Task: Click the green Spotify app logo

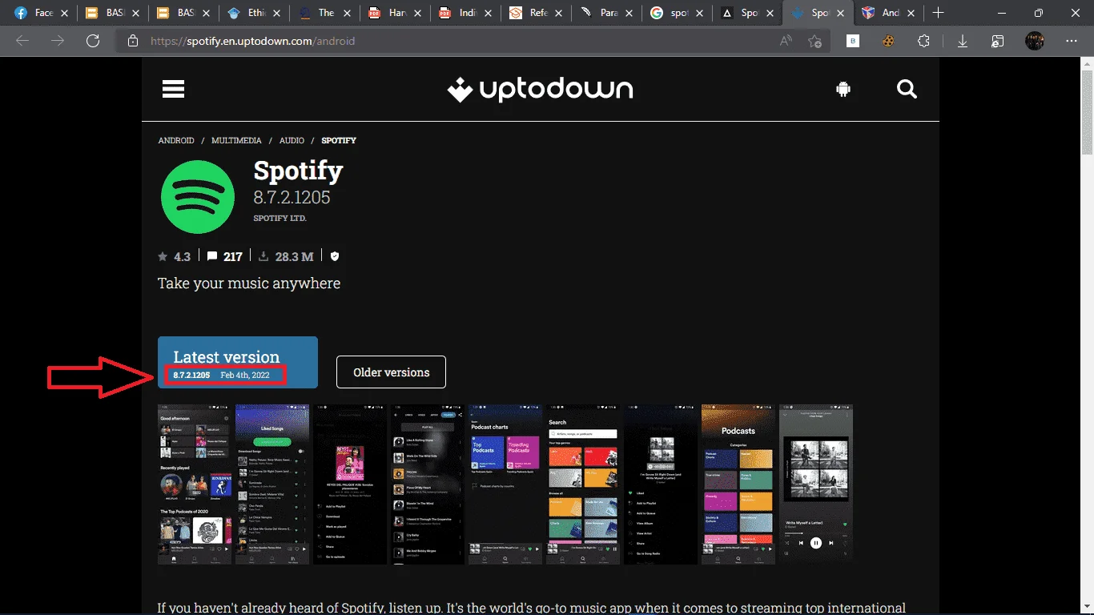Action: tap(197, 197)
